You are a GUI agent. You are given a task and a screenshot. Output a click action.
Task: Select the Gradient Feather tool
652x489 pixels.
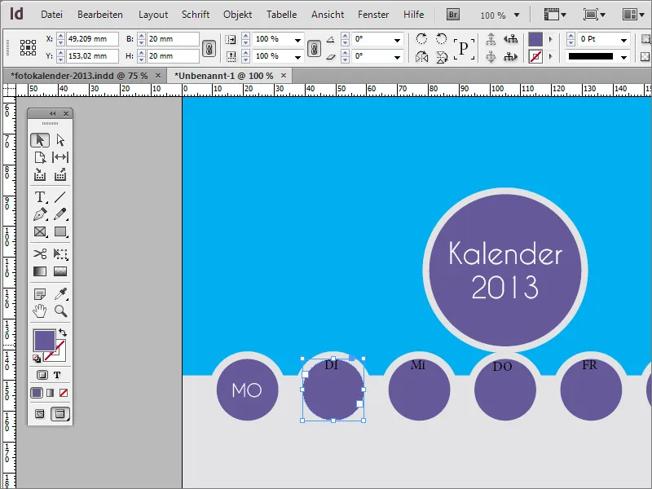point(60,271)
